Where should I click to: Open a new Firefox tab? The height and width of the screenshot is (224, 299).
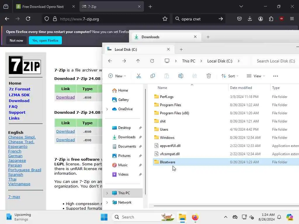(150, 6)
